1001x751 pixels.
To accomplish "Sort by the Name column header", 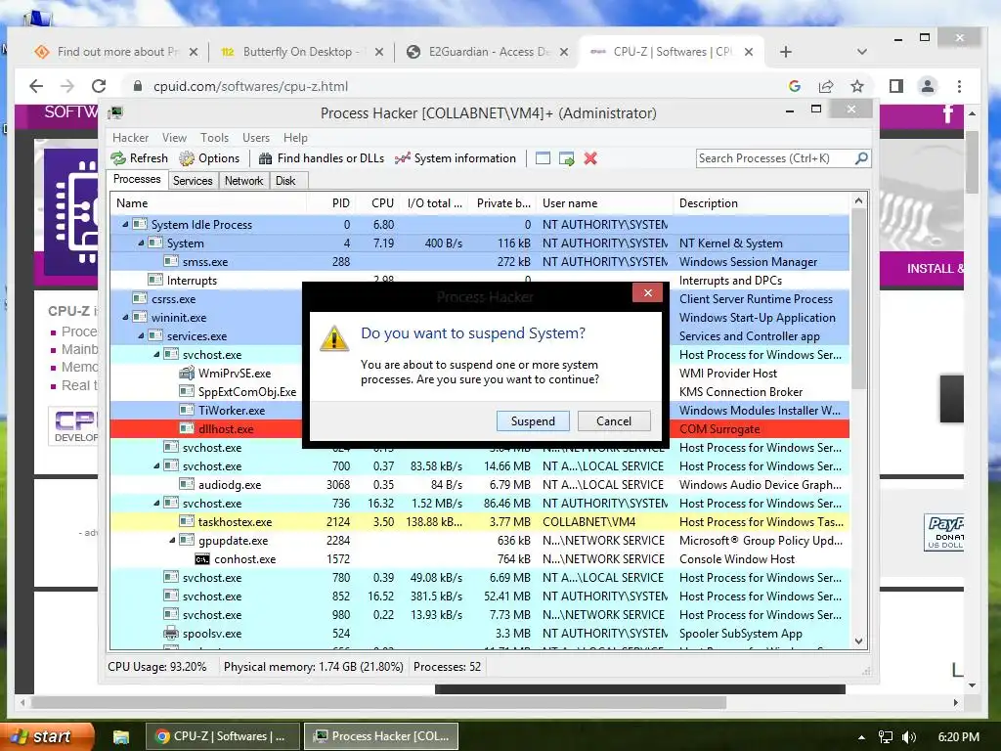I will 208,203.
